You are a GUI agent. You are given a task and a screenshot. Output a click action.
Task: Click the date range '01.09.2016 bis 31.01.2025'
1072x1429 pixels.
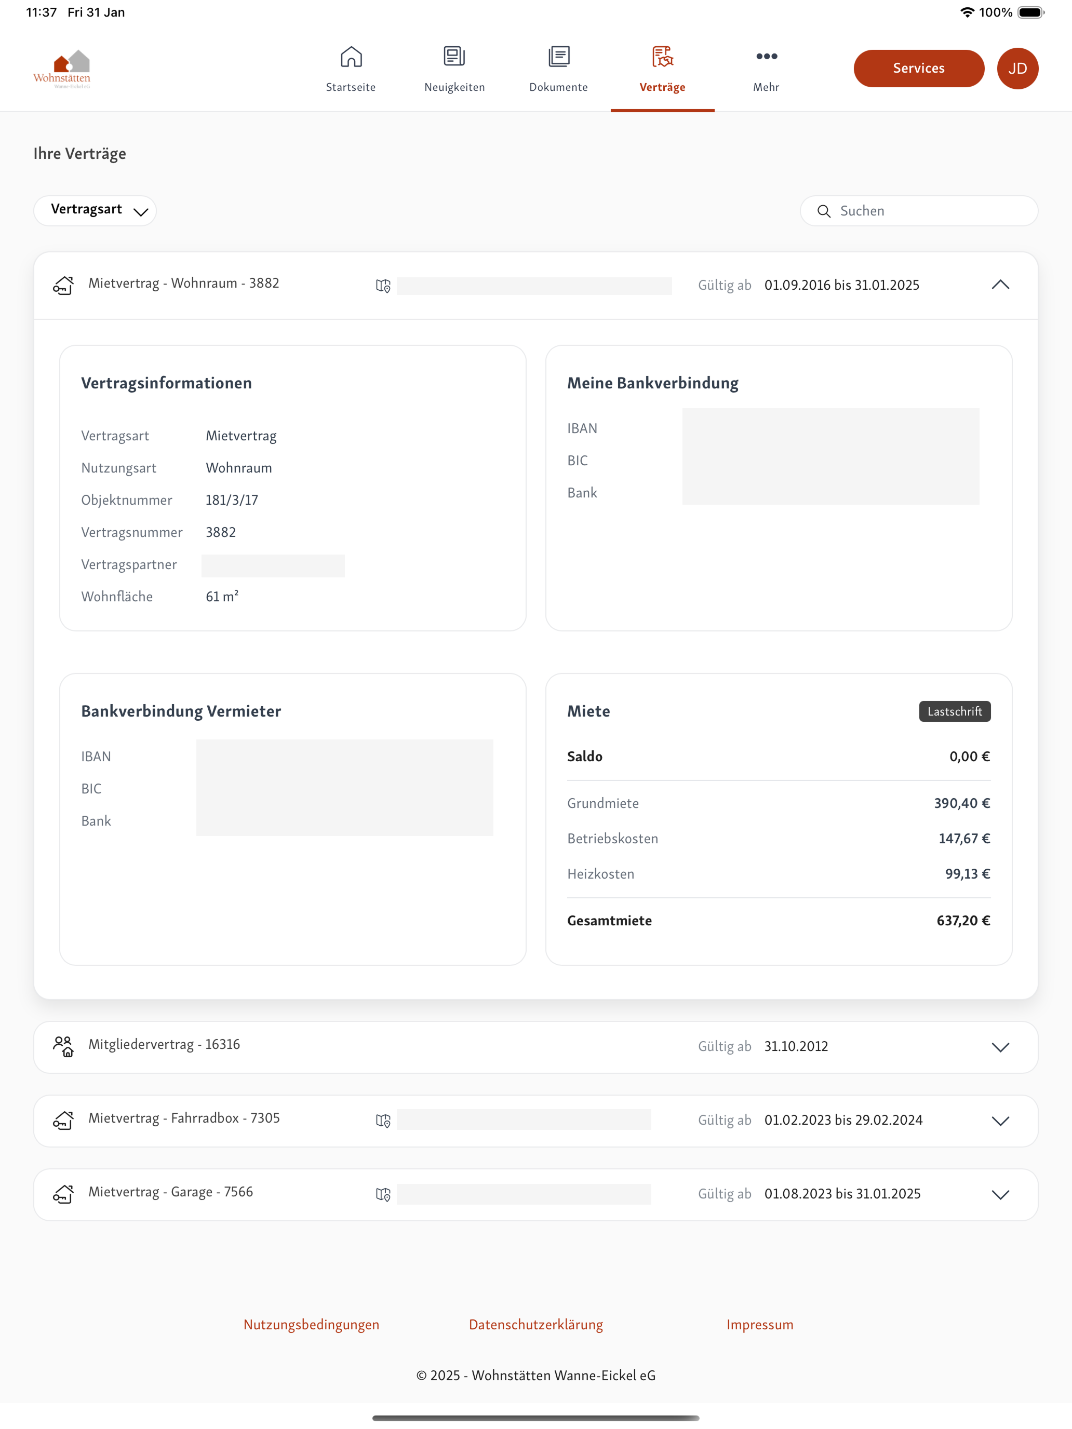pyautogui.click(x=841, y=285)
